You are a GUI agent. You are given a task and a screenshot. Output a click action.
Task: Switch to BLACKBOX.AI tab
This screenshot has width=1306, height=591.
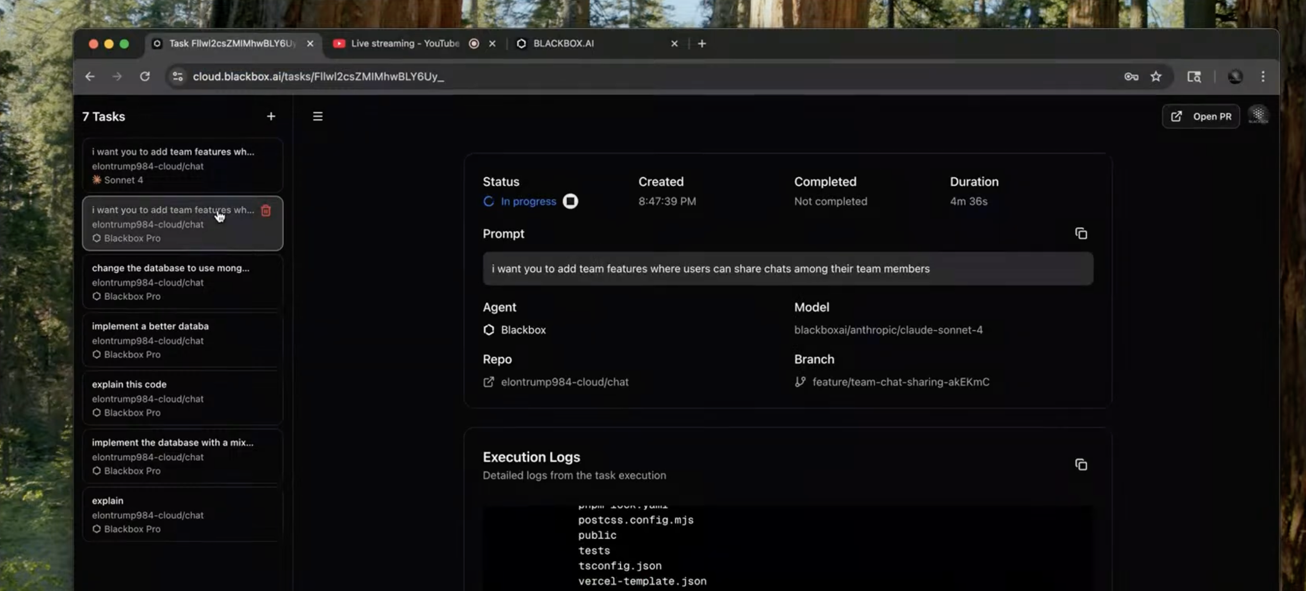coord(563,44)
